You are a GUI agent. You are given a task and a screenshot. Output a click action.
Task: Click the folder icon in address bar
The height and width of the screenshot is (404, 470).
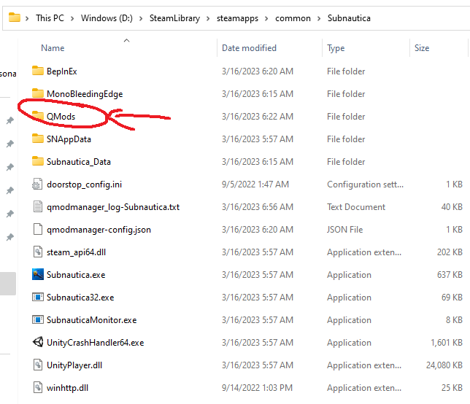coord(15,18)
